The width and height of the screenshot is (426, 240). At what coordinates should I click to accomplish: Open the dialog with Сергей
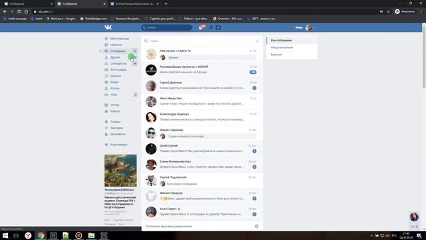(x=202, y=86)
